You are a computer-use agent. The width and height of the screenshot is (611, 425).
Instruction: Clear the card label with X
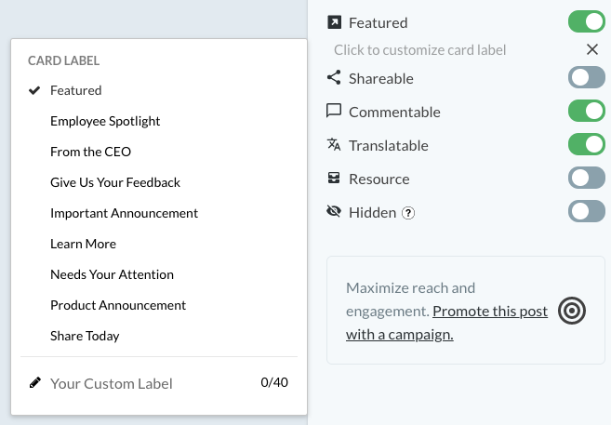[x=592, y=49]
